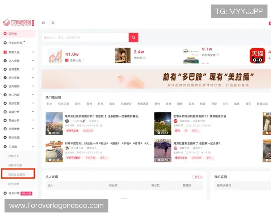Open 对比历史 under 工具箱
272x217 pixels.
click(14, 156)
